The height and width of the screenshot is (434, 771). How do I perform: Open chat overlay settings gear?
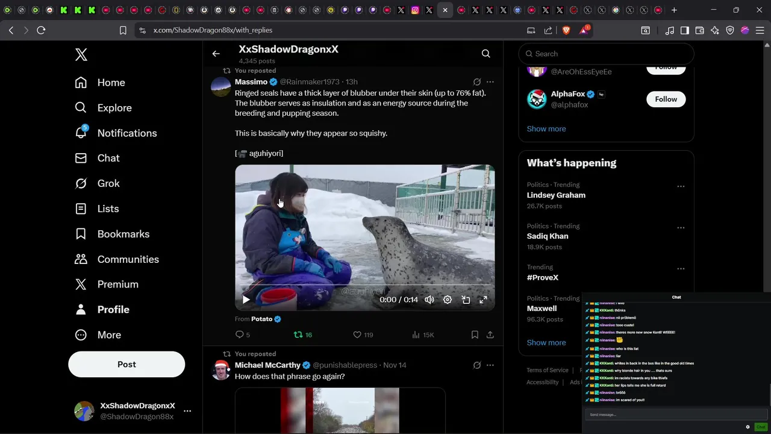point(748,427)
